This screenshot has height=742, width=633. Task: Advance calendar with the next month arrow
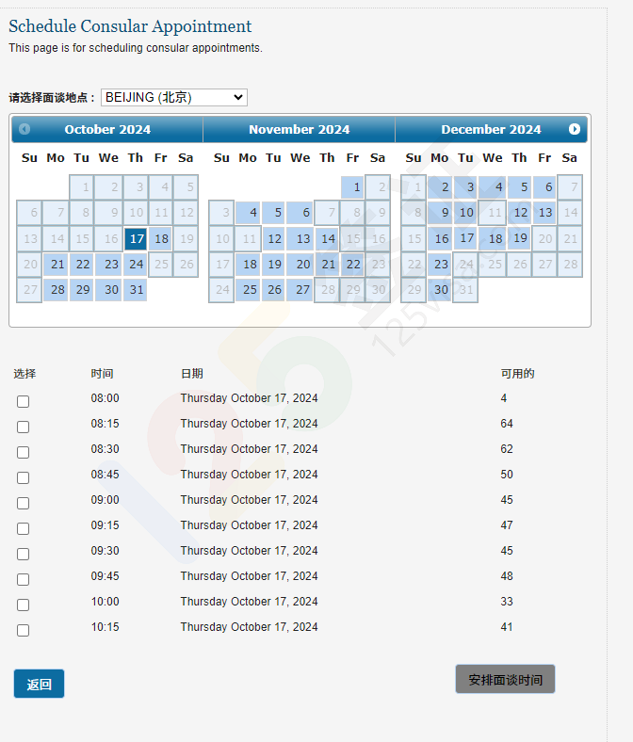click(574, 129)
